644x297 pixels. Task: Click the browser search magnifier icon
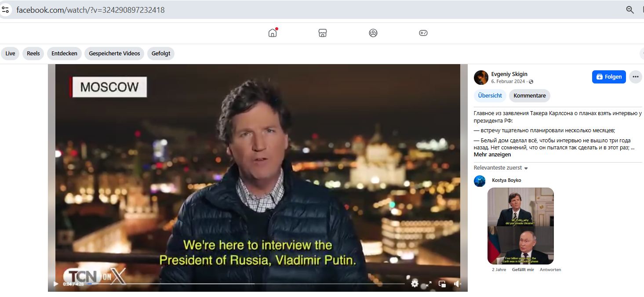coord(630,10)
